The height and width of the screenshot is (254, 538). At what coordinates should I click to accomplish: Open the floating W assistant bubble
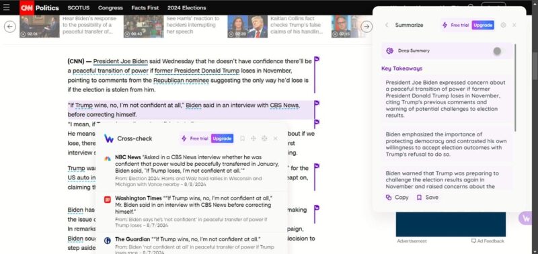pyautogui.click(x=526, y=218)
